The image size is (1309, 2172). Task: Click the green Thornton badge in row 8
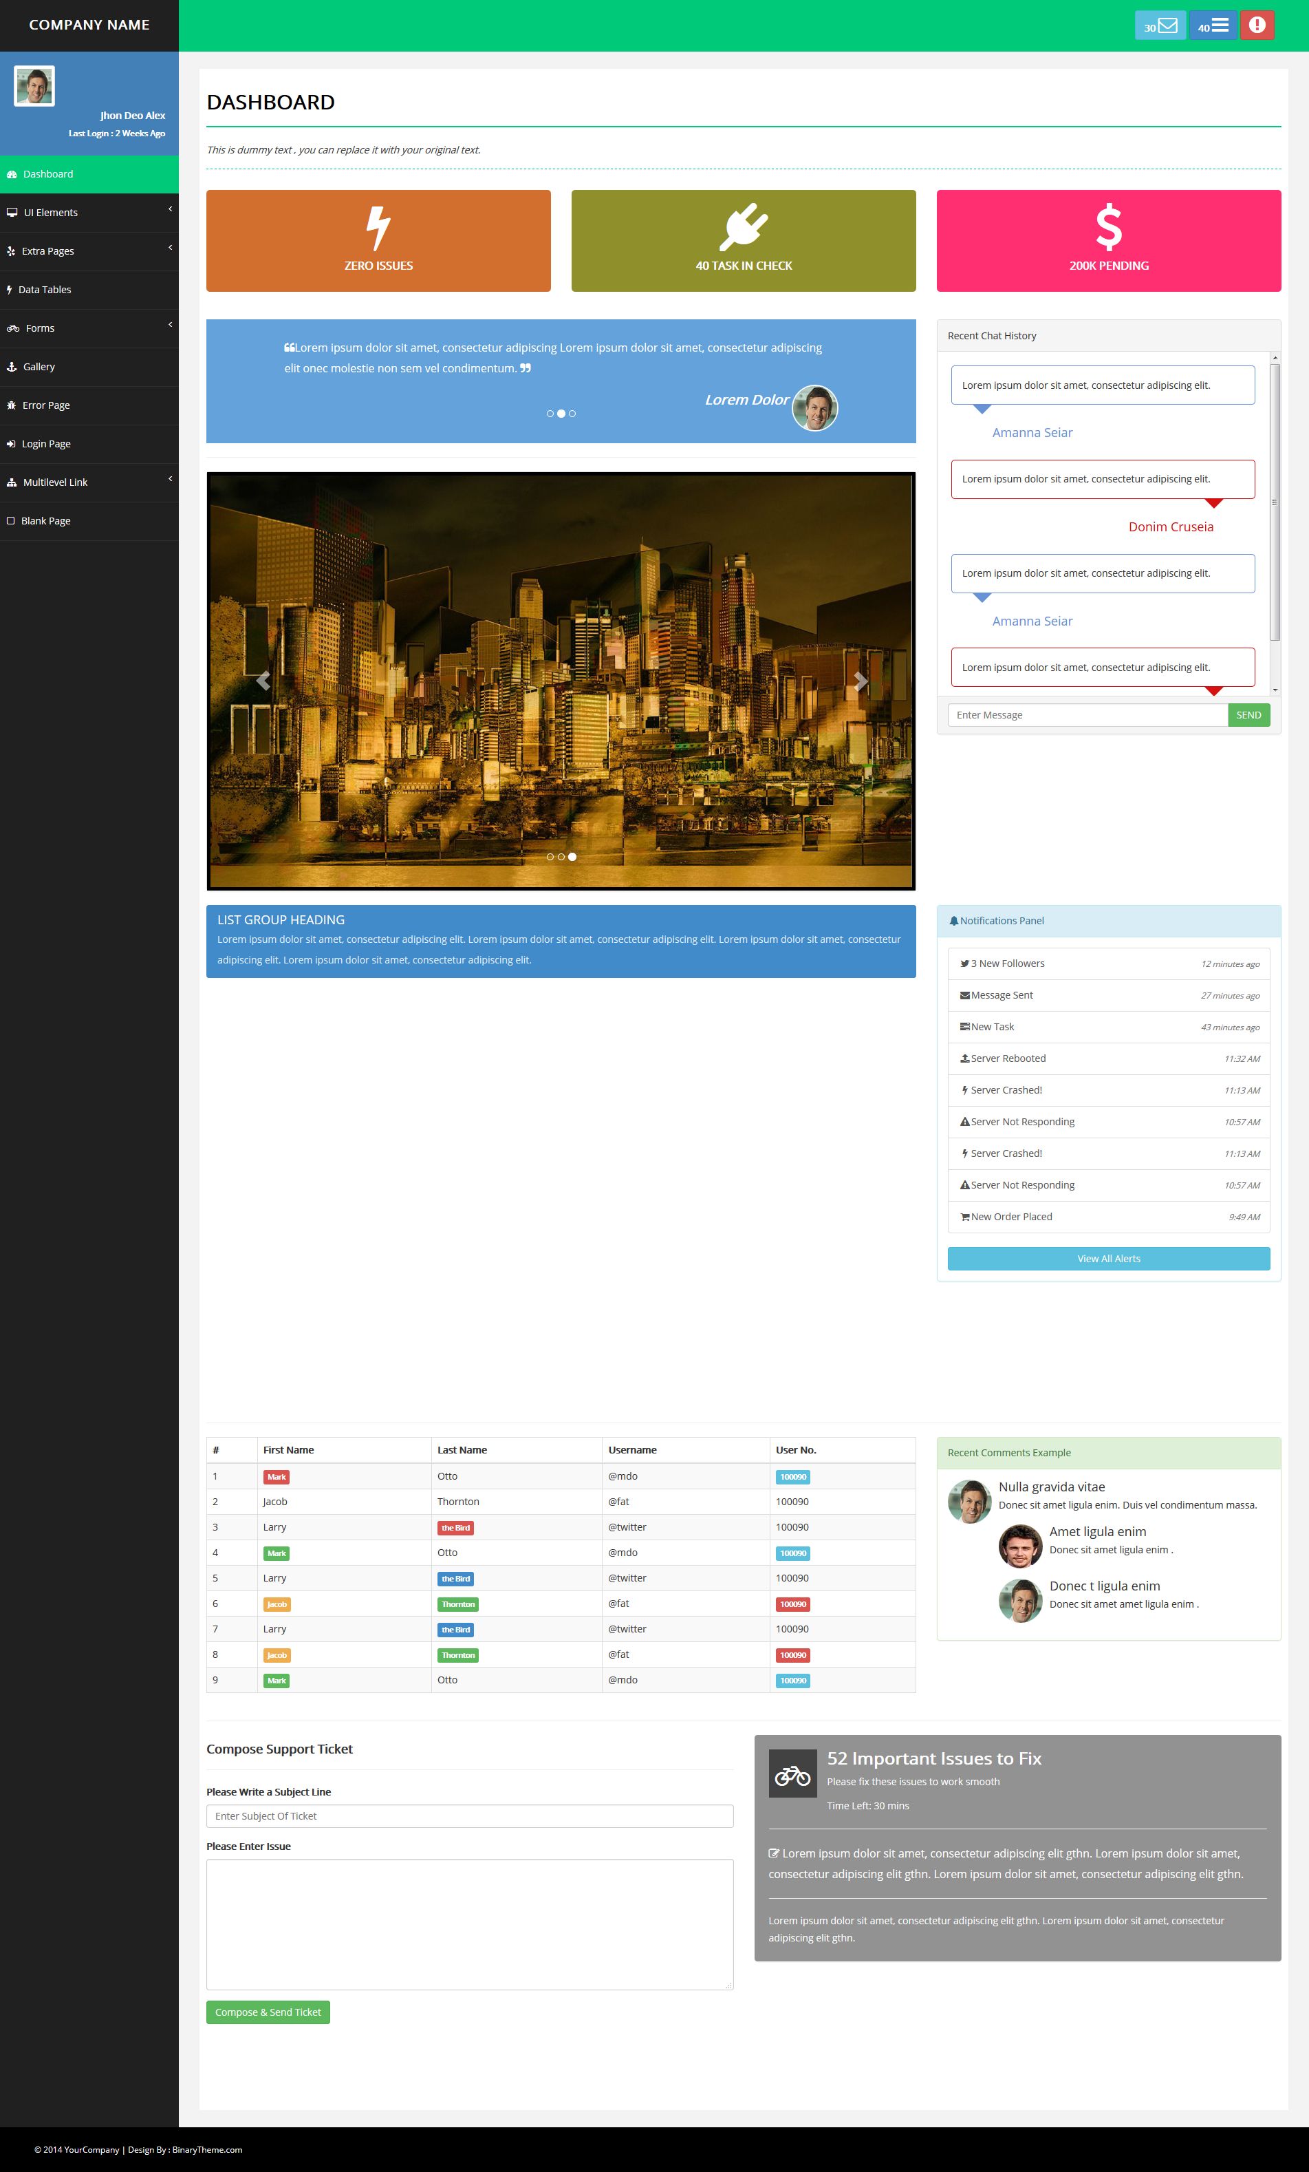(x=458, y=1655)
